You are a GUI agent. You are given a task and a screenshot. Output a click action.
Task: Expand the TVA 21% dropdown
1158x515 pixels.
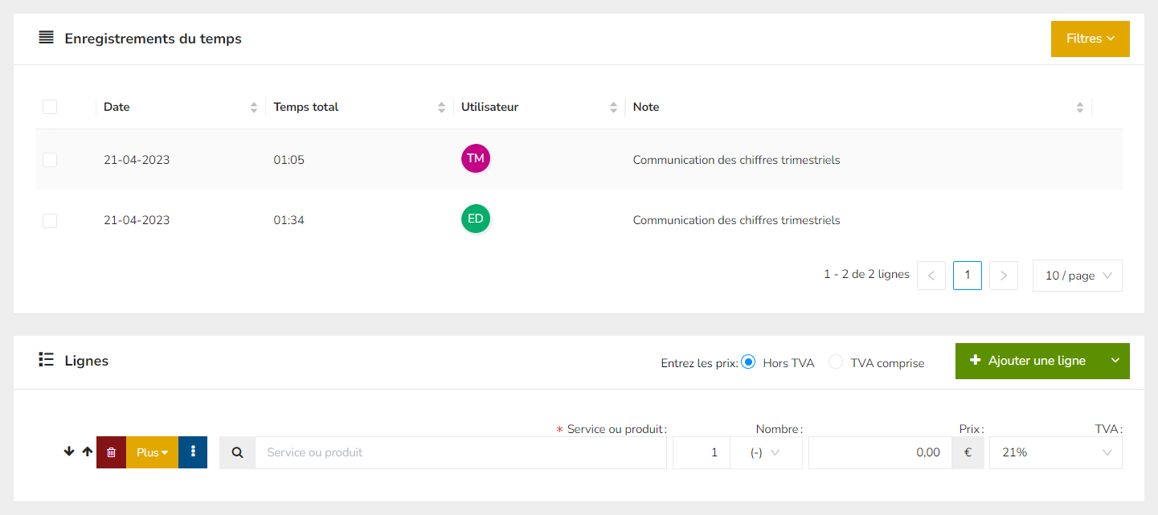1055,452
